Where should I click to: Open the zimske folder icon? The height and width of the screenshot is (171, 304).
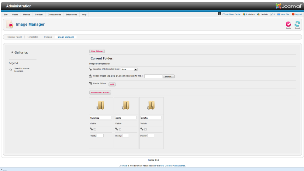click(x=151, y=105)
